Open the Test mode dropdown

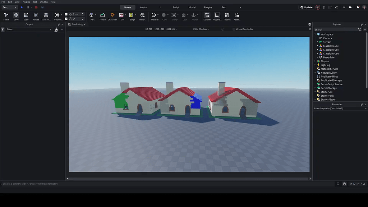[x=9, y=7]
